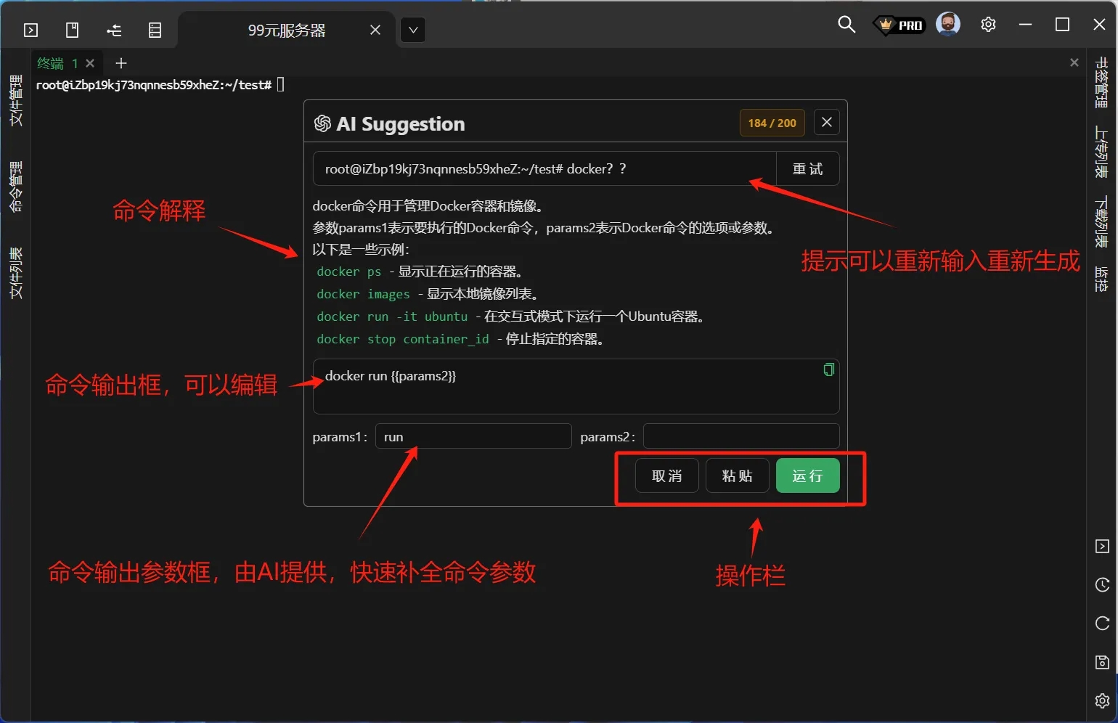Screen dimensions: 1118x723
Task: Select the terminal icon in top toolbar
Action: 30,30
